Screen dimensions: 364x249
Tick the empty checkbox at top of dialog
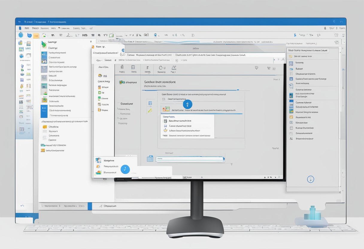163,99
